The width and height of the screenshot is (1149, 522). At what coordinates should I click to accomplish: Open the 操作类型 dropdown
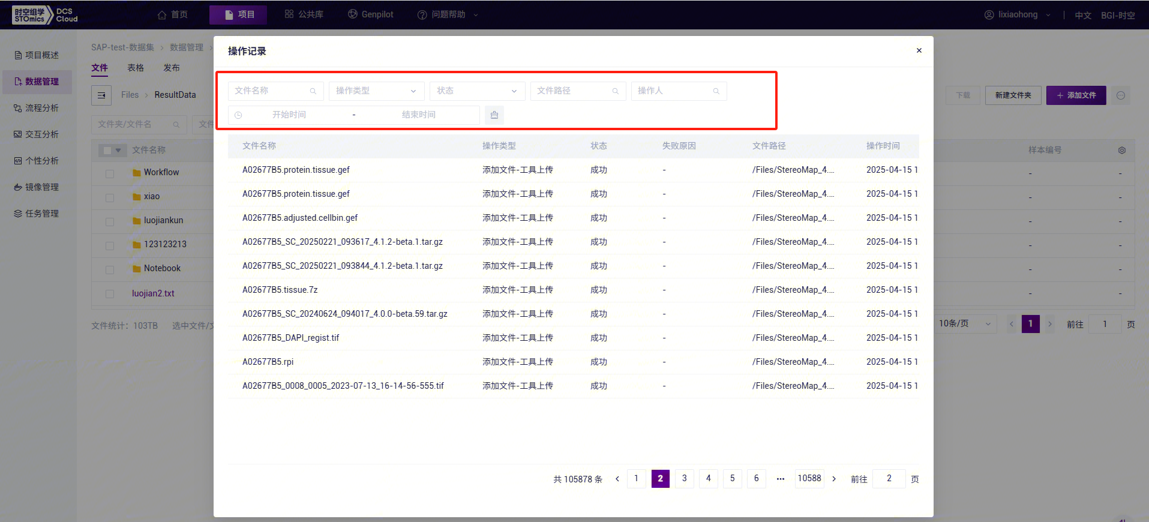click(x=377, y=91)
